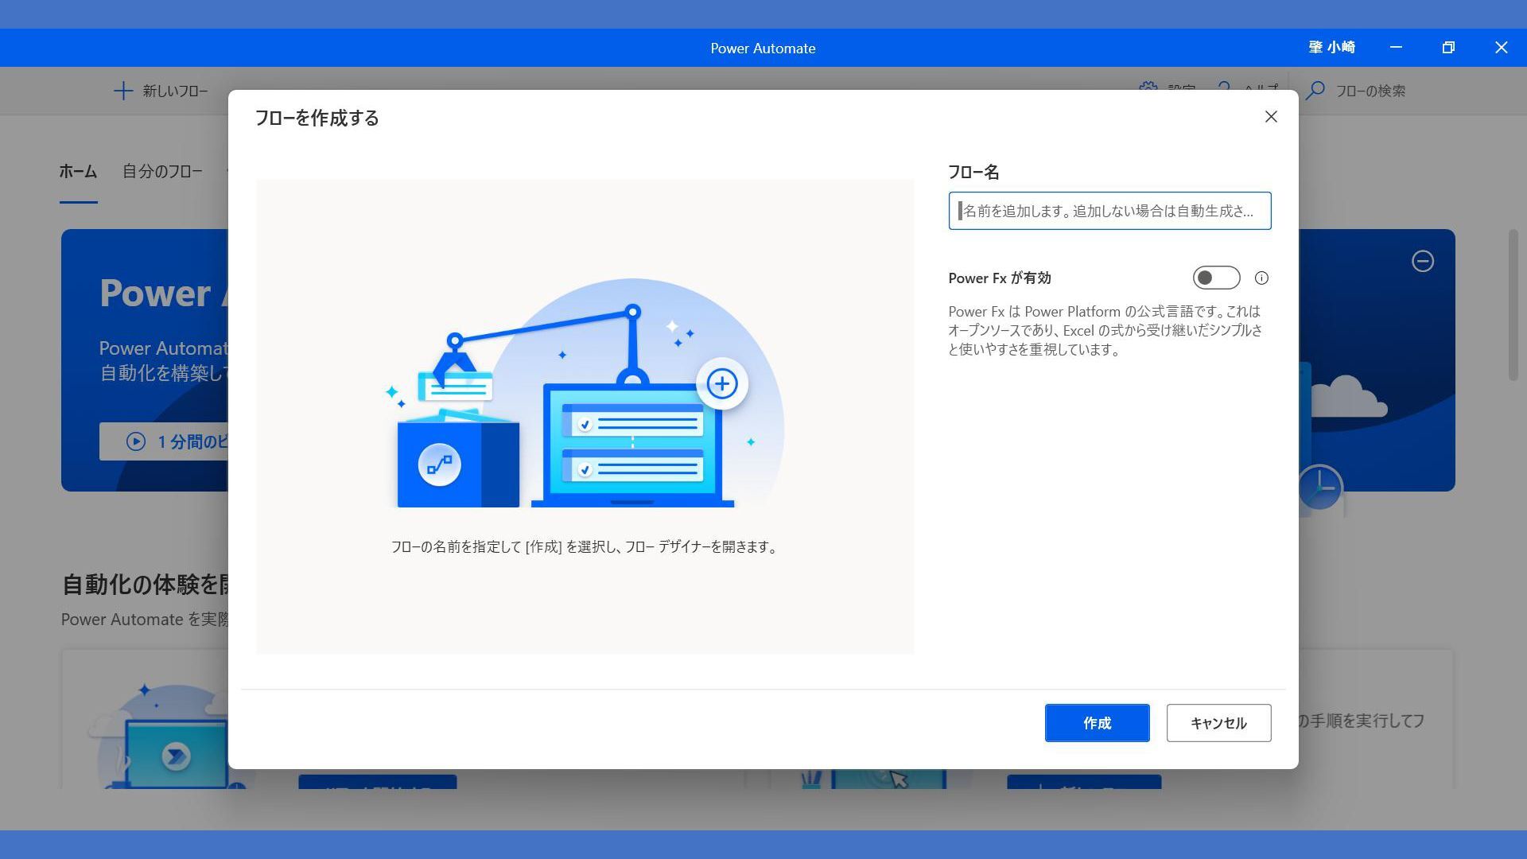Collapse the banner with the minus icon
Screen dimensions: 1527x859
[1422, 261]
